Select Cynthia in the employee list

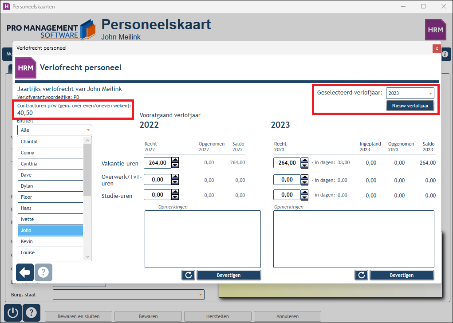pos(51,164)
